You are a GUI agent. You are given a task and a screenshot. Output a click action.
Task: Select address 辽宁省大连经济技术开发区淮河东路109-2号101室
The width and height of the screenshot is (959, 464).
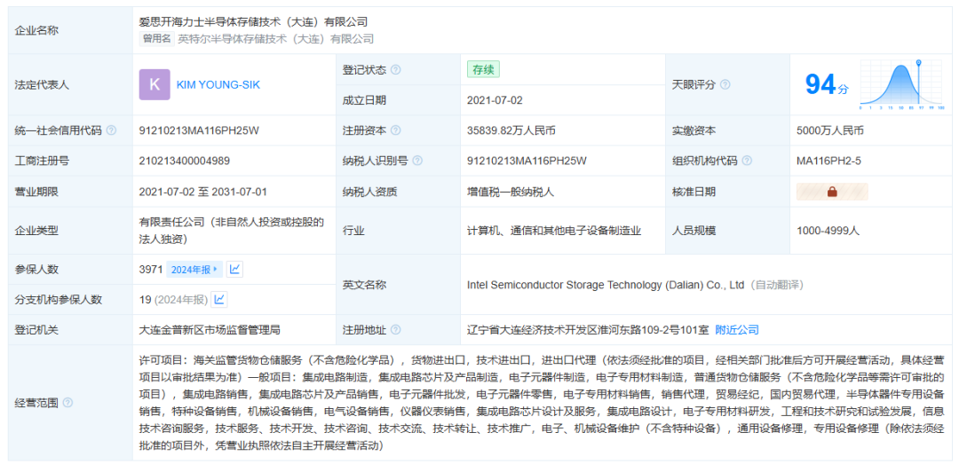(x=588, y=330)
